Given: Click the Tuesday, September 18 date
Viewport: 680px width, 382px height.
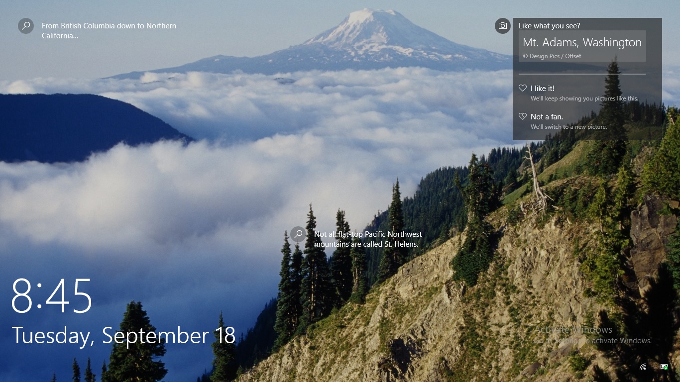Looking at the screenshot, I should pyautogui.click(x=123, y=336).
